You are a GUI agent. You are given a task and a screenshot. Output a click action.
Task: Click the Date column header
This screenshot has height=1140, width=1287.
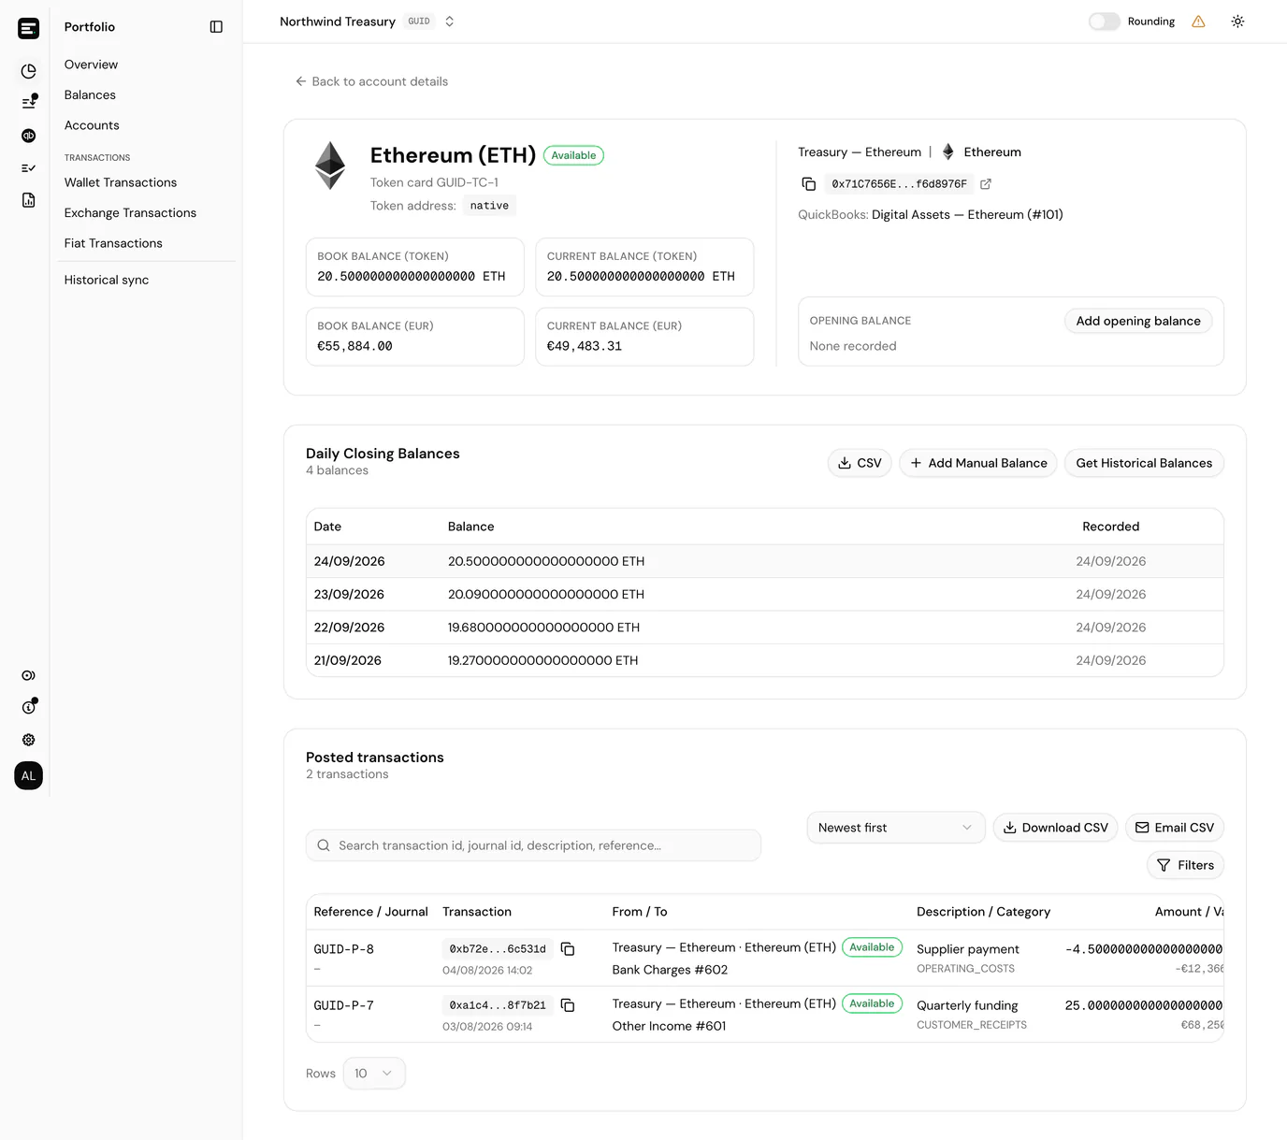pyautogui.click(x=327, y=527)
